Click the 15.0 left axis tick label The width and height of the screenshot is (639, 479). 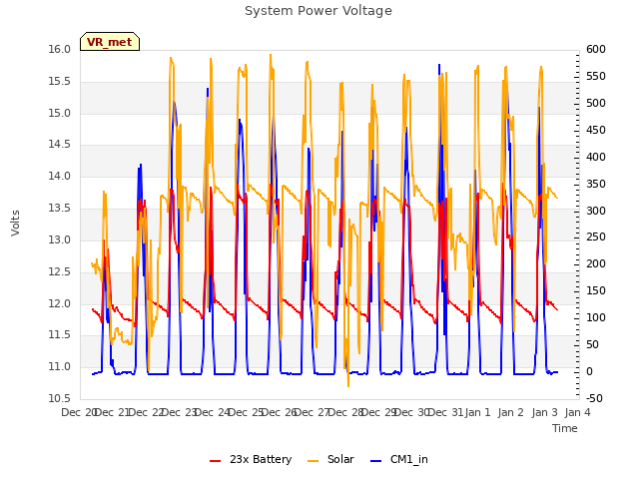point(60,113)
